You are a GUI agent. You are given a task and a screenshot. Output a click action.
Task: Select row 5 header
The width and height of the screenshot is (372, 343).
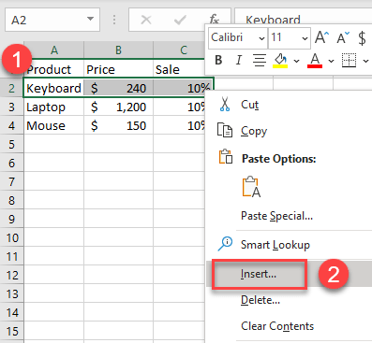pos(12,144)
